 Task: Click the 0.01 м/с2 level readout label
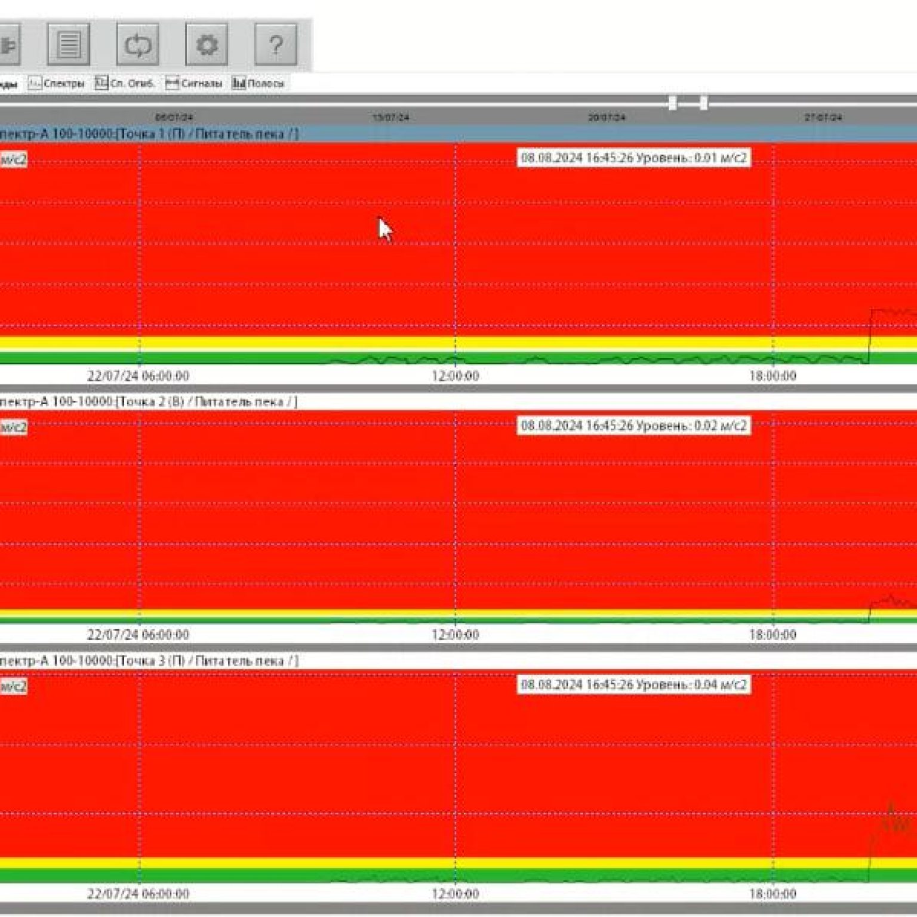click(x=633, y=158)
